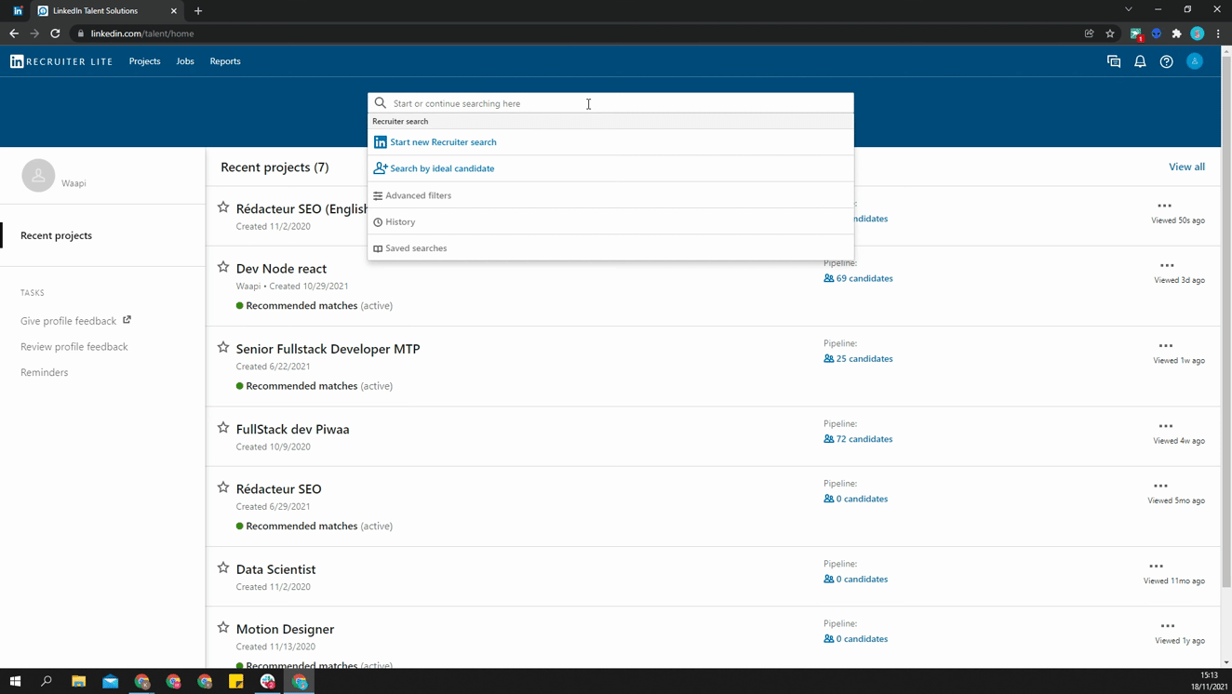Open more options for FullStack dev Piwaa
This screenshot has width=1232, height=694.
click(x=1166, y=426)
